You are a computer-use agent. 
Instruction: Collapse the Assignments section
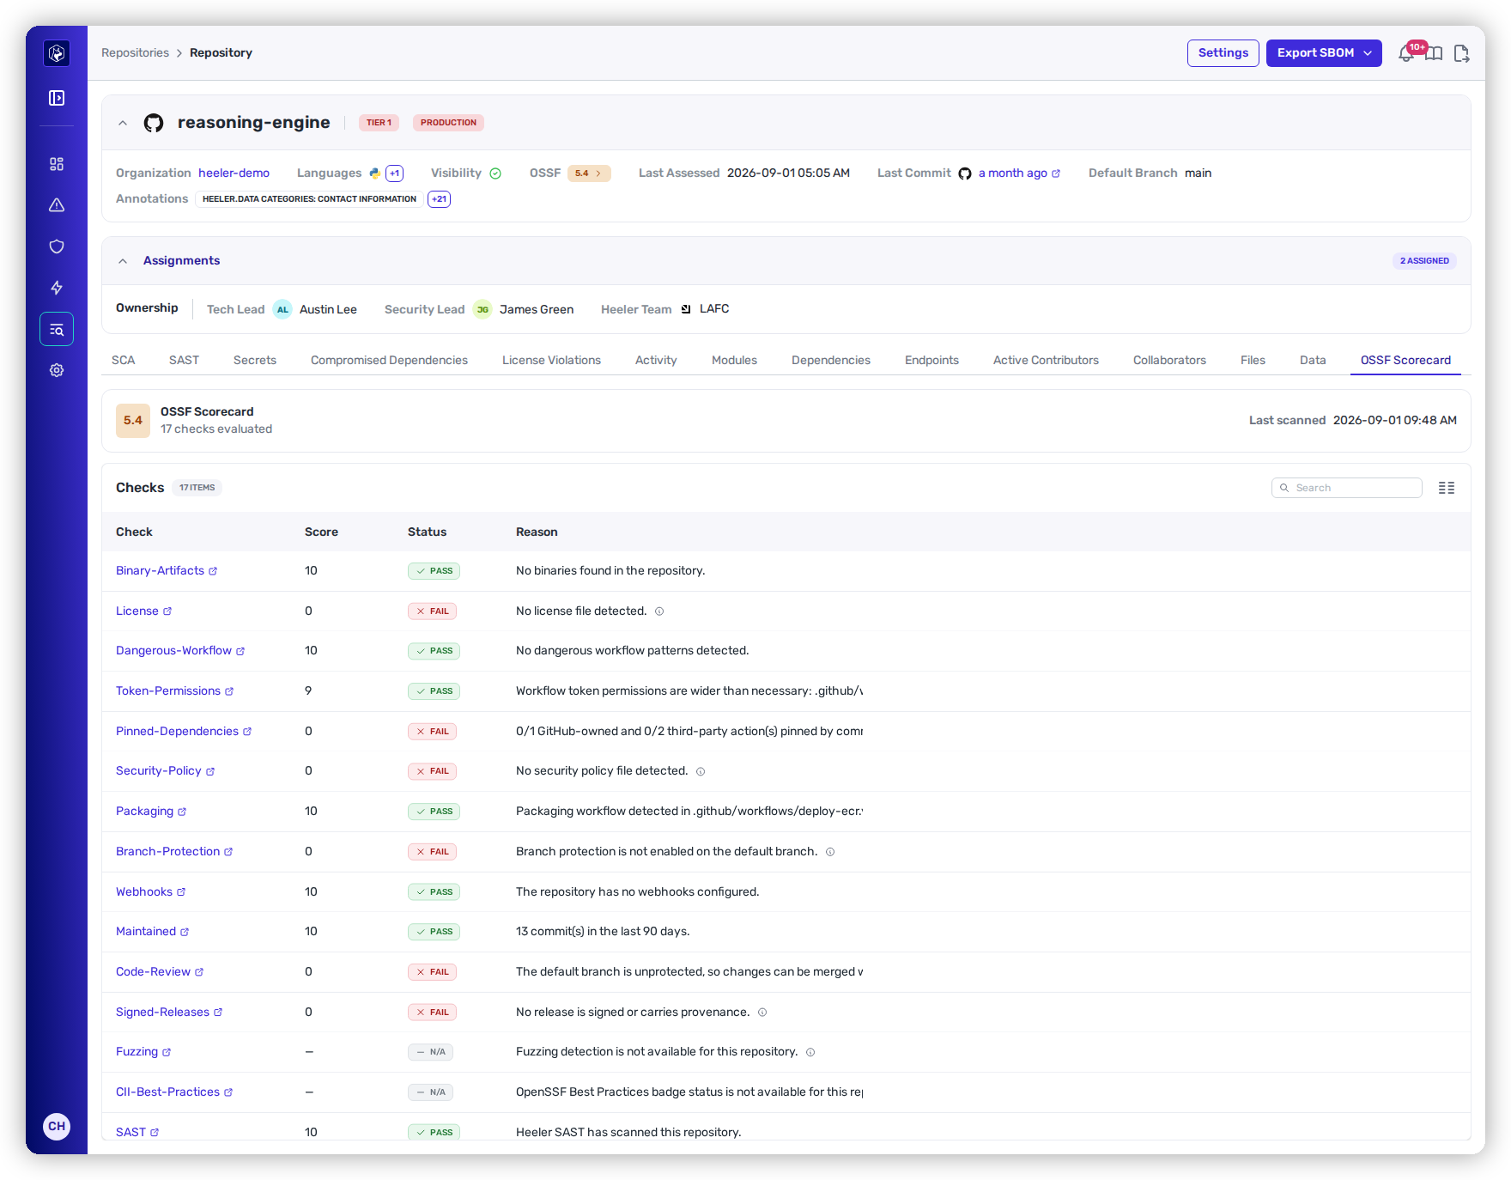[123, 261]
